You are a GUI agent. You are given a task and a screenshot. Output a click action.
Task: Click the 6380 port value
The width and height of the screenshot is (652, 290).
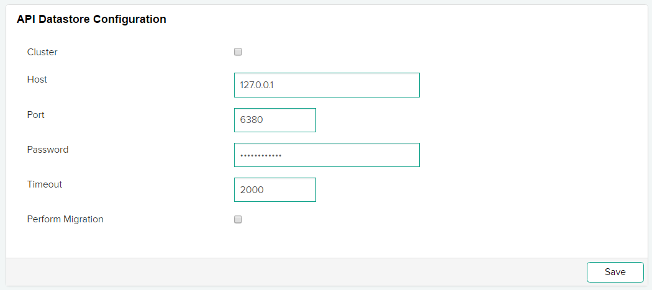251,120
